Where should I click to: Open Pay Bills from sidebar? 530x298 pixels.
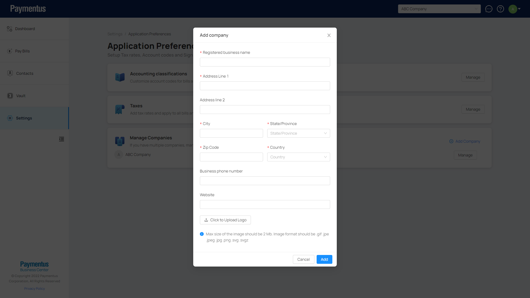(x=22, y=51)
